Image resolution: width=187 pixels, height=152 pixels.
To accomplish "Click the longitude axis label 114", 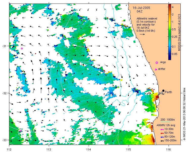I will pos(89,149).
